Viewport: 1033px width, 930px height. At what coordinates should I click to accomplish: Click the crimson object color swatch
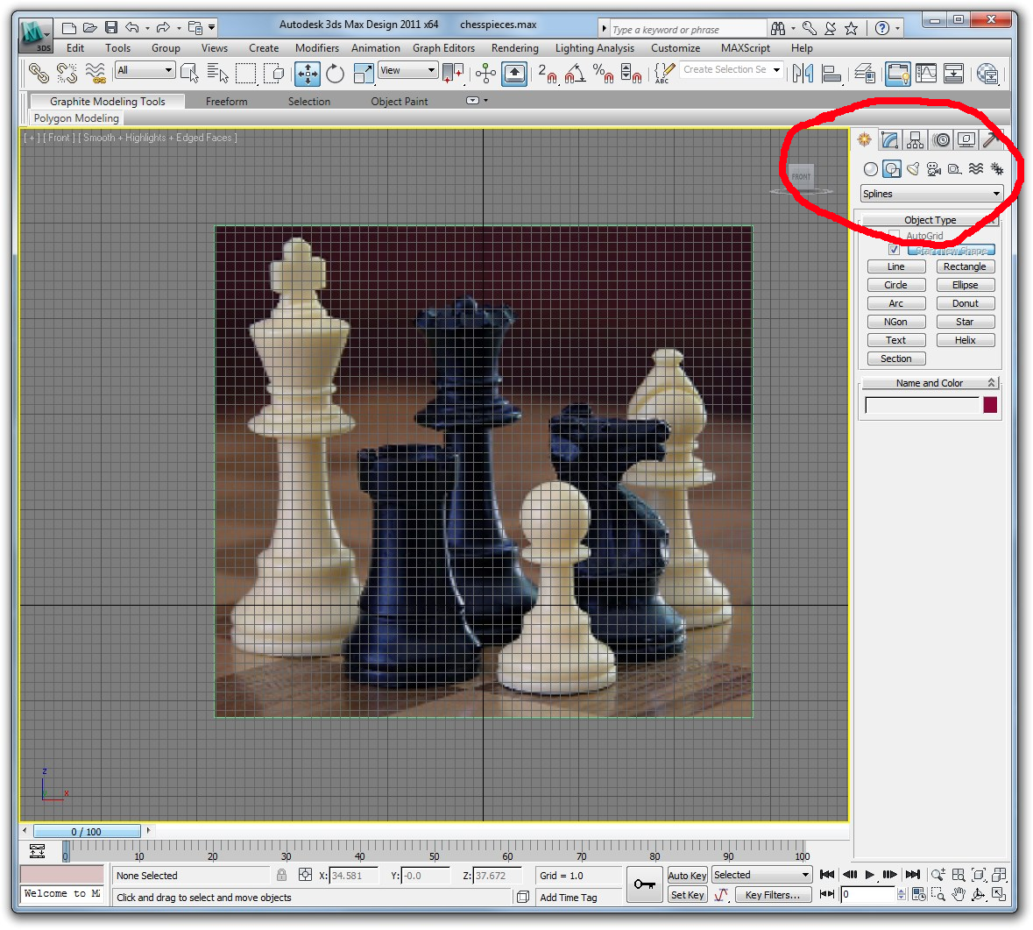point(990,405)
